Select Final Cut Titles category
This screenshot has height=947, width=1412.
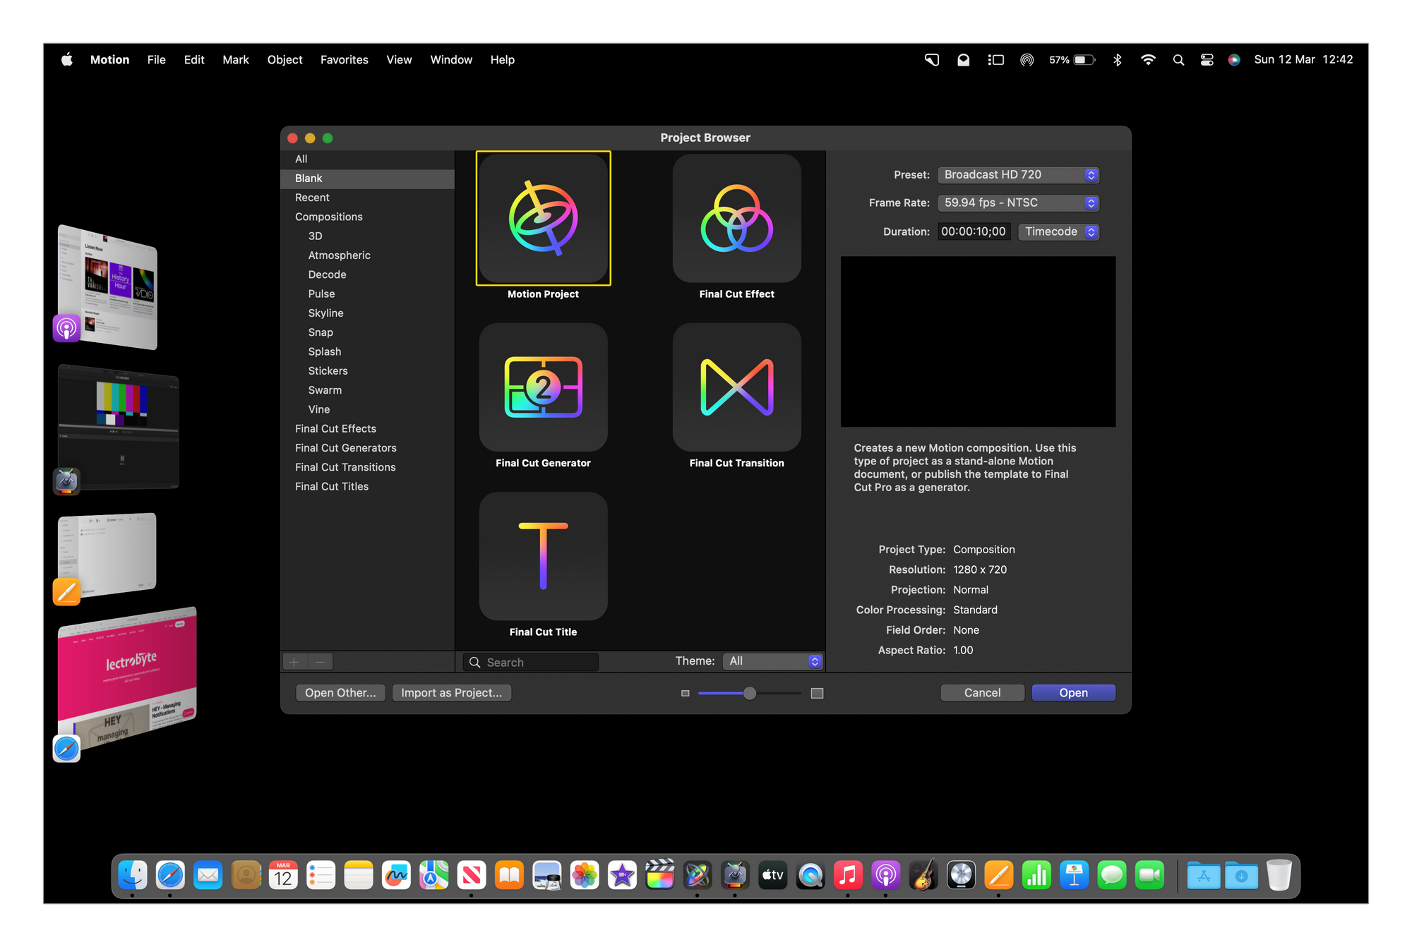point(367,487)
